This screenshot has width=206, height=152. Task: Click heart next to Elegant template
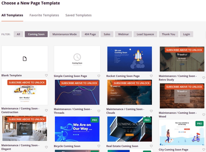pos(46,147)
